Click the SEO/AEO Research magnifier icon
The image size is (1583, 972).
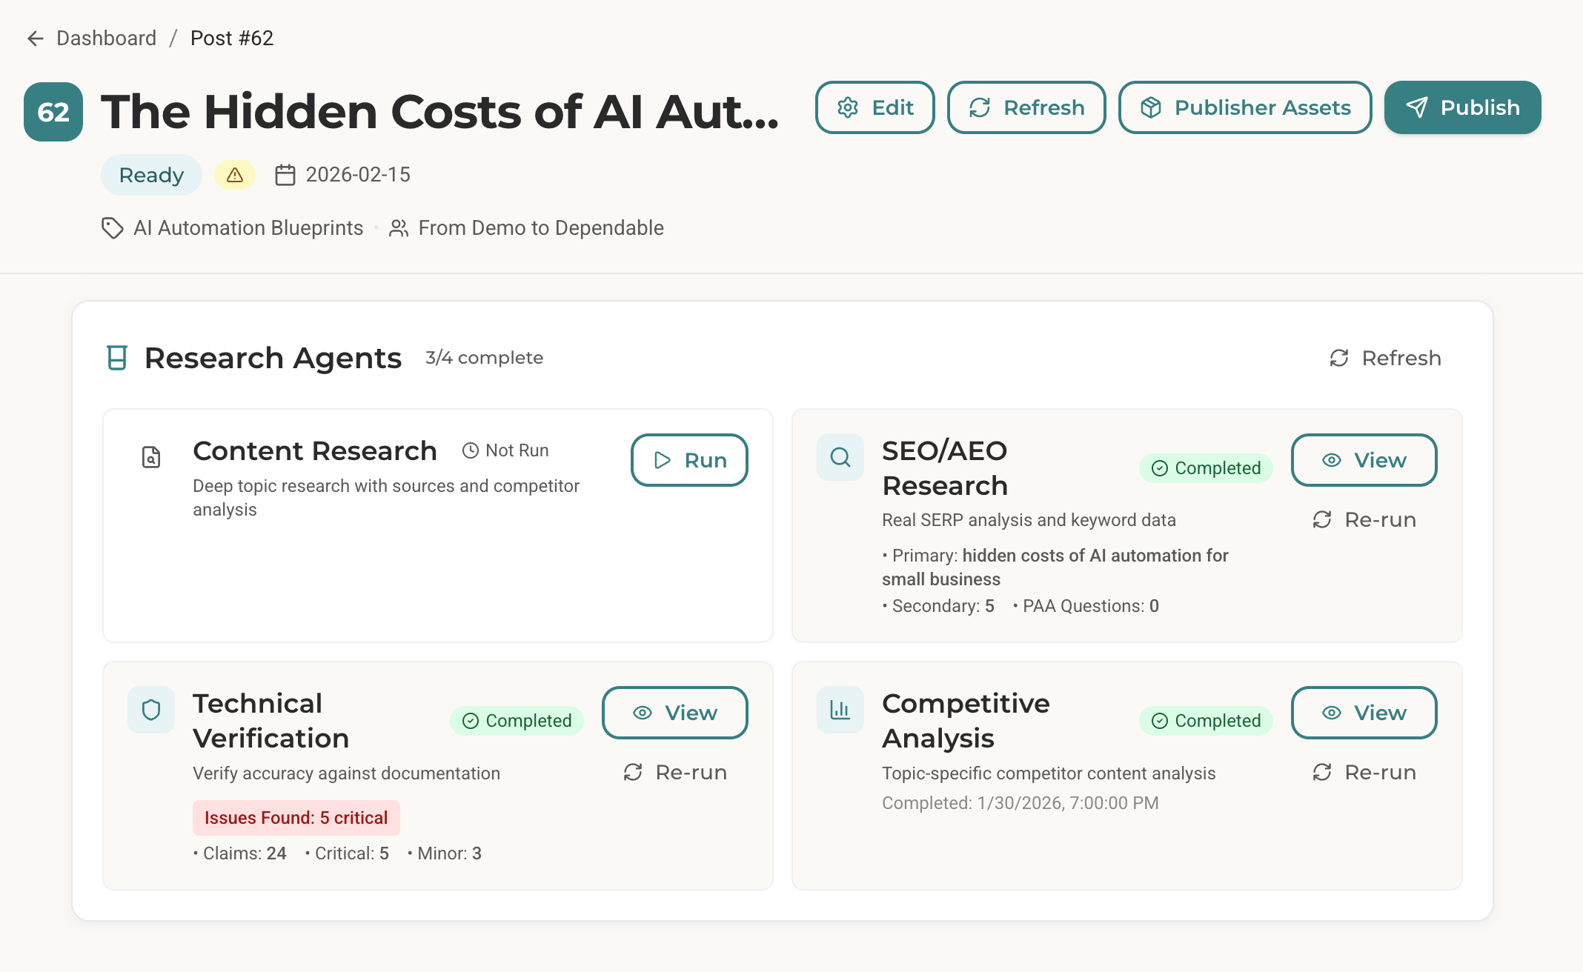[x=840, y=457]
